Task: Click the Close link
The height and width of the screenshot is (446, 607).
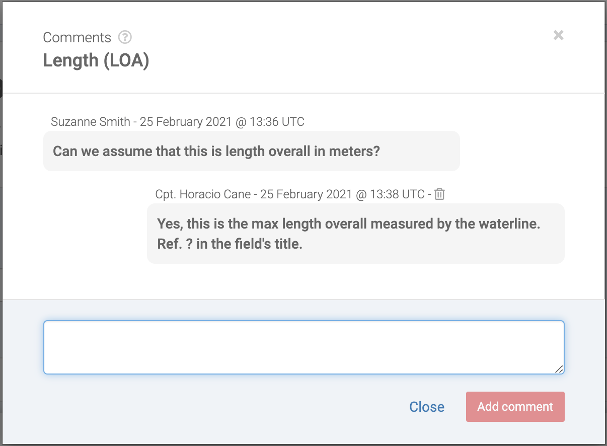Action: pos(426,407)
